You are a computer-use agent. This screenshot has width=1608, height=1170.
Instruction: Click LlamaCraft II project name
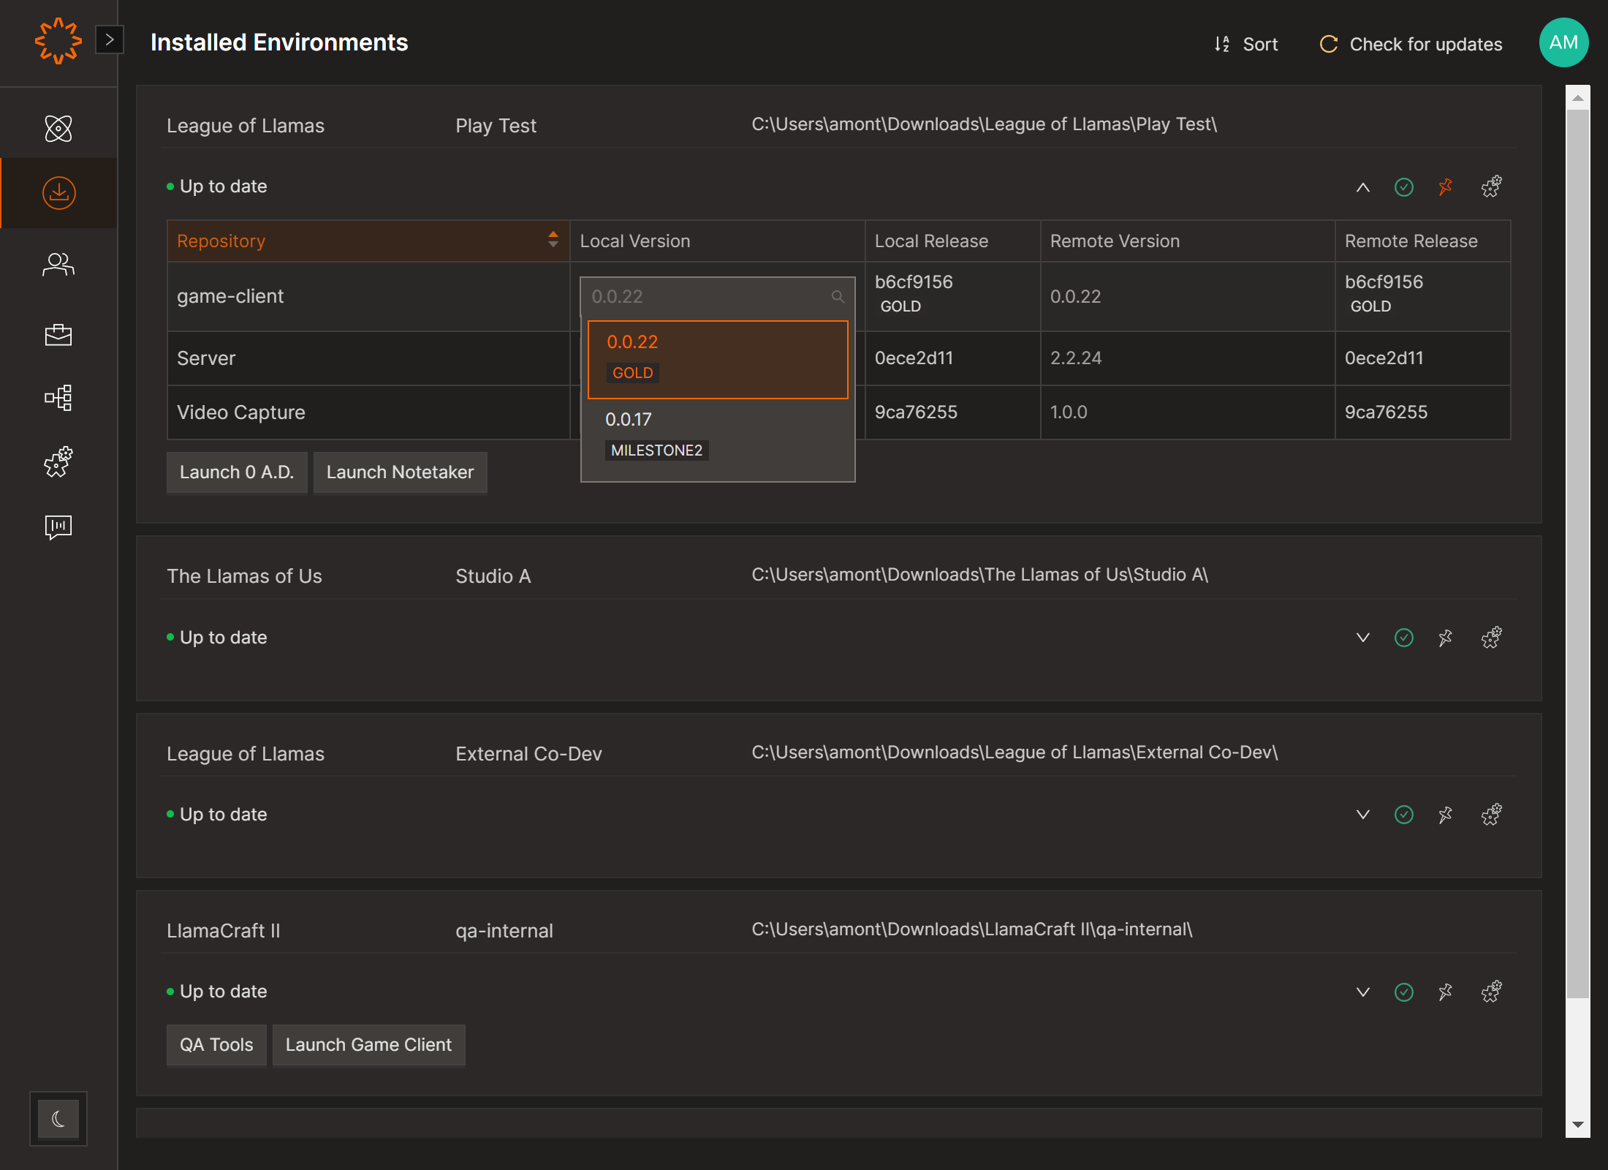coord(223,931)
